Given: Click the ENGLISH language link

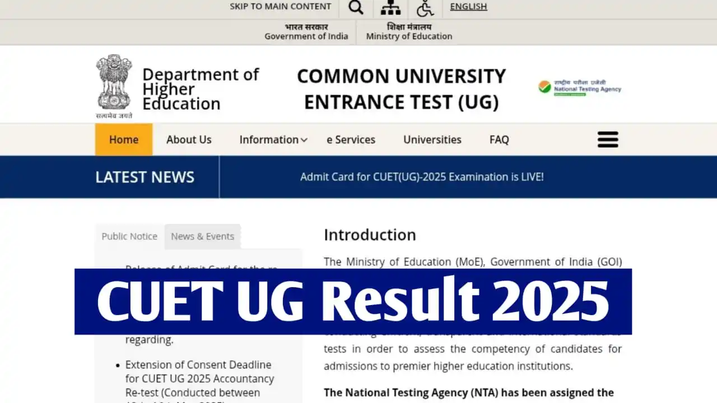Looking at the screenshot, I should pos(468,7).
